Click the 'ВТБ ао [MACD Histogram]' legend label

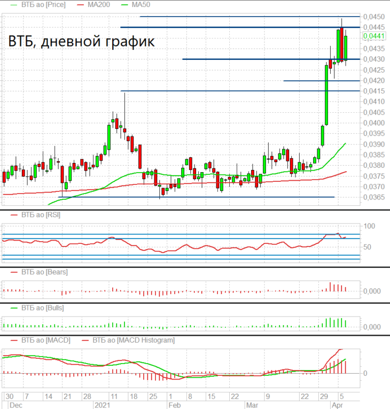134,340
